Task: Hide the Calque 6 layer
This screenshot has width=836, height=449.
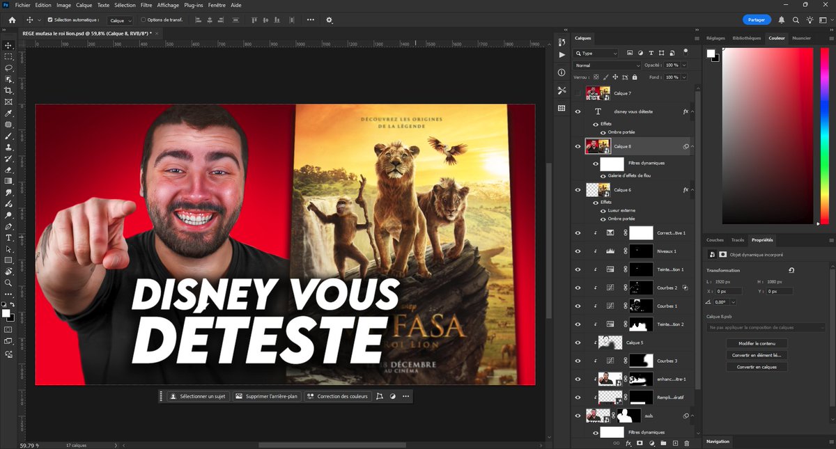Action: click(578, 189)
